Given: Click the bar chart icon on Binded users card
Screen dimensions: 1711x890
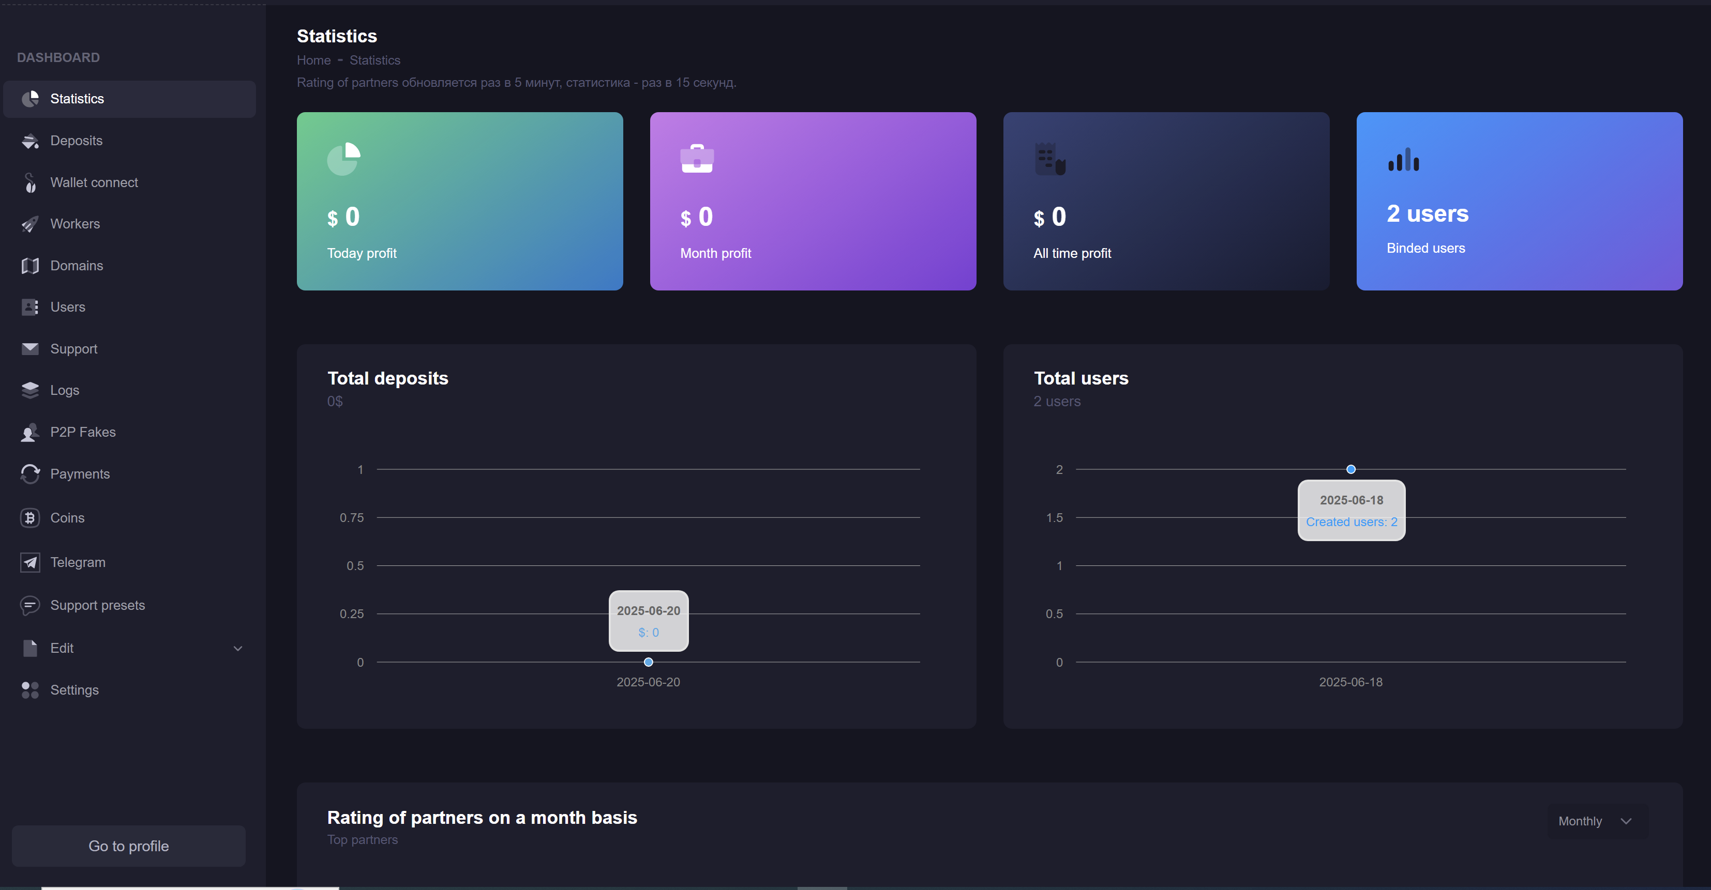Looking at the screenshot, I should [x=1403, y=160].
